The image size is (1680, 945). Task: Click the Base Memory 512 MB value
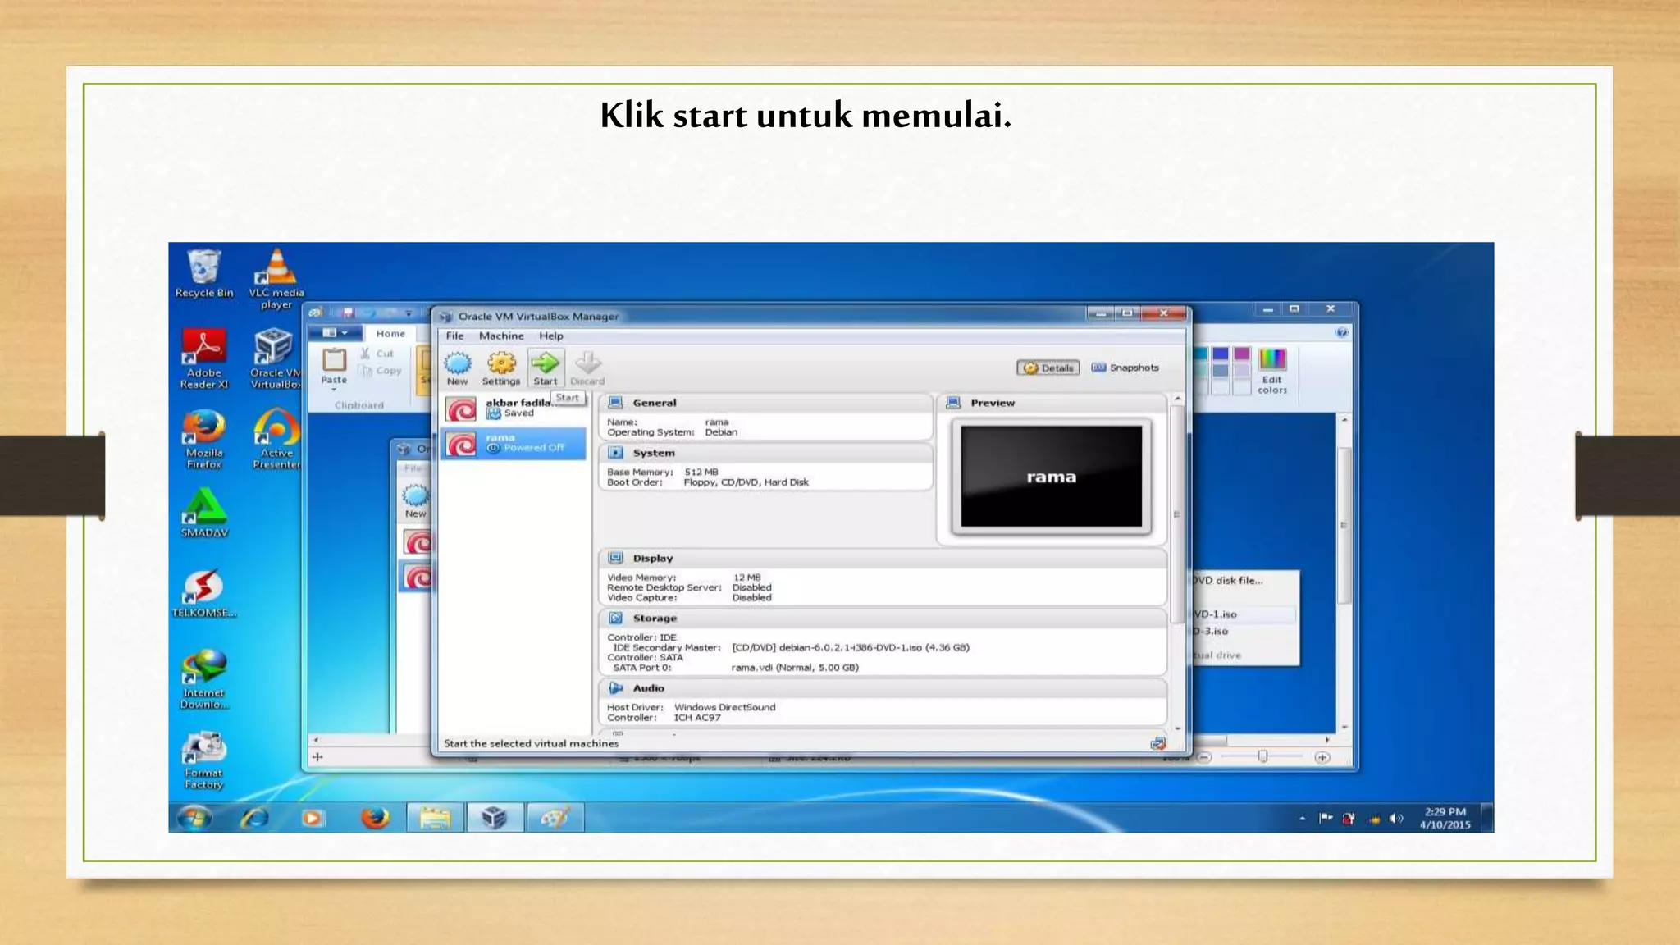[x=701, y=472]
